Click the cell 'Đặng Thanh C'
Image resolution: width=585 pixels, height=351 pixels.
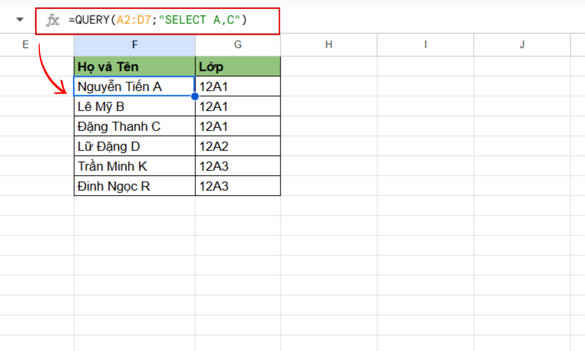(134, 126)
